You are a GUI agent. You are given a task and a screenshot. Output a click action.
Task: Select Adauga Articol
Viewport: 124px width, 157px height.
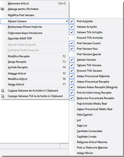[35, 73]
